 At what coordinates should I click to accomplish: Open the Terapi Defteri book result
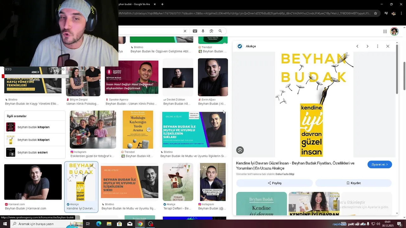(178, 182)
